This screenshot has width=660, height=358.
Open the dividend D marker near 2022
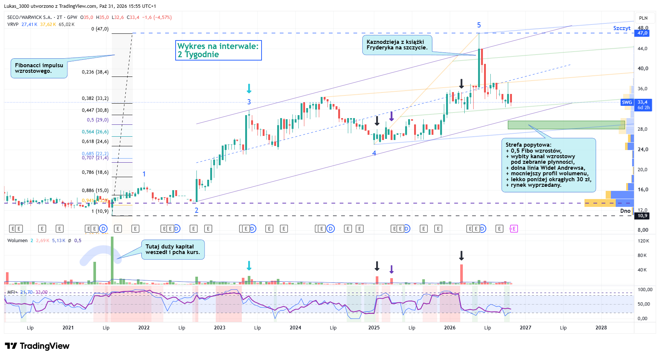(x=177, y=229)
